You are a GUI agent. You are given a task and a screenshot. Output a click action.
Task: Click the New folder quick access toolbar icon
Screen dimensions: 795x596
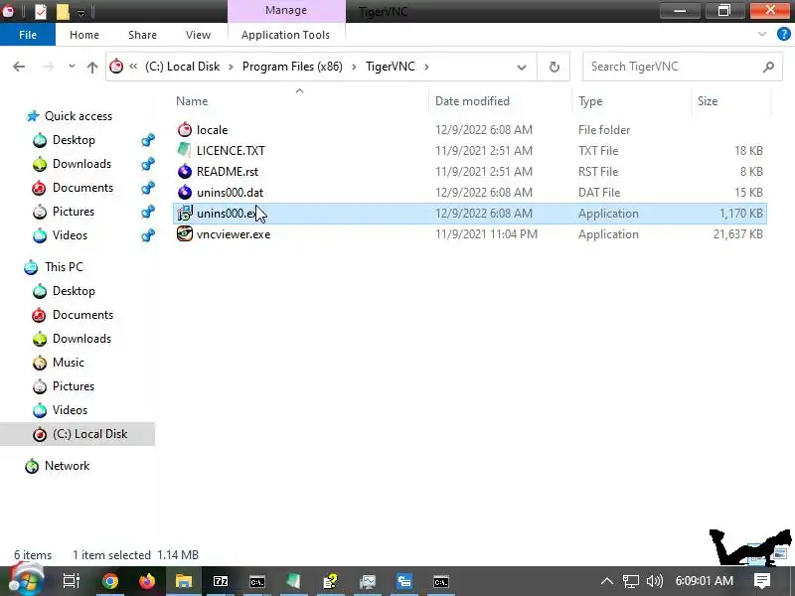click(x=63, y=11)
